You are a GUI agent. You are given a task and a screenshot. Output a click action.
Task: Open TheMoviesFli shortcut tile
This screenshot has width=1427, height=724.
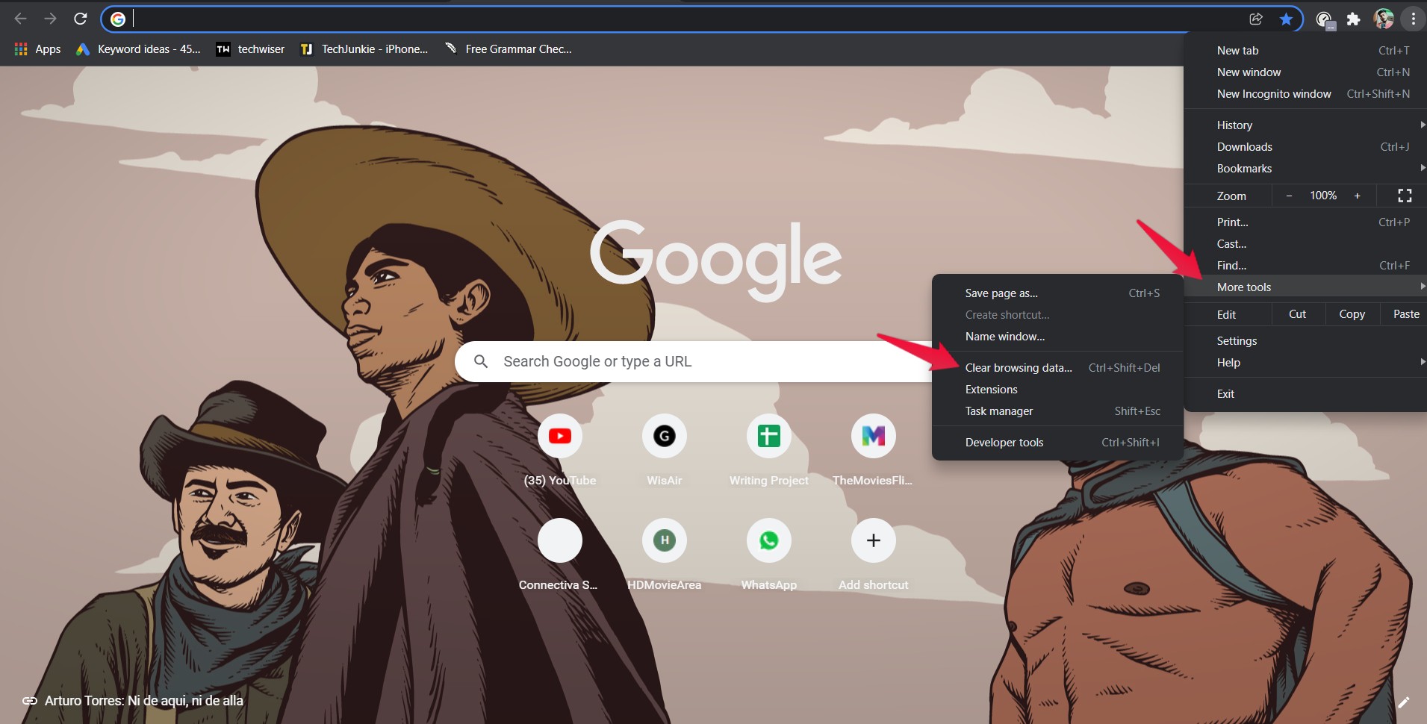pyautogui.click(x=873, y=450)
